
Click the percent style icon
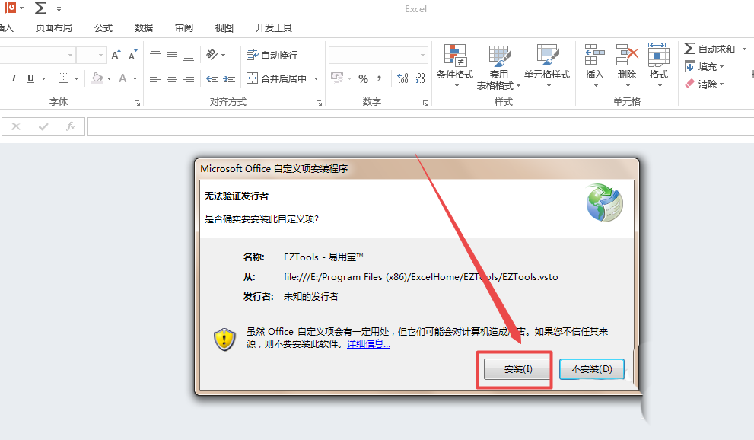pos(363,78)
